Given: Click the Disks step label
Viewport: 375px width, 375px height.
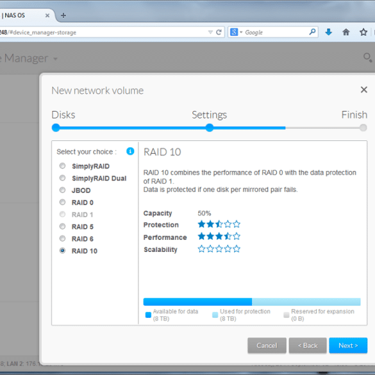Looking at the screenshot, I should (x=63, y=115).
